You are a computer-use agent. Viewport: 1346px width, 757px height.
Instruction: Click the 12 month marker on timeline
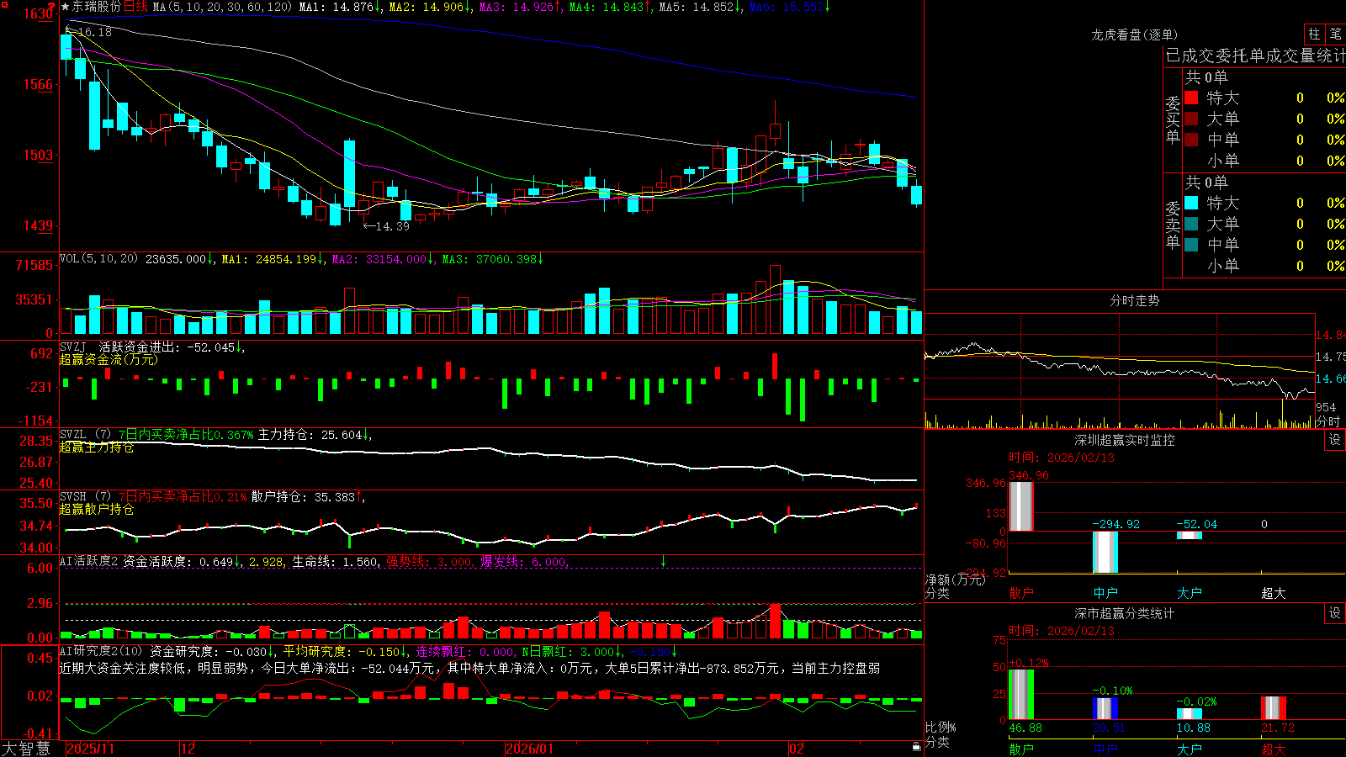click(x=188, y=749)
